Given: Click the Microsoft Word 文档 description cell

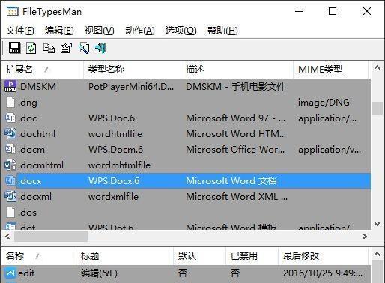Looking at the screenshot, I should tap(231, 181).
